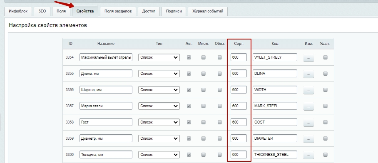Viewport: 378px width, 163px height.
Task: Open type dropdown for THICKNESS_STEEL row
Action: (x=159, y=155)
